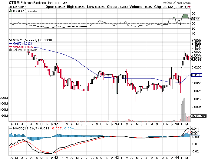
Task: Click the blue 0.0103 MA price tag
Action: click(x=196, y=75)
